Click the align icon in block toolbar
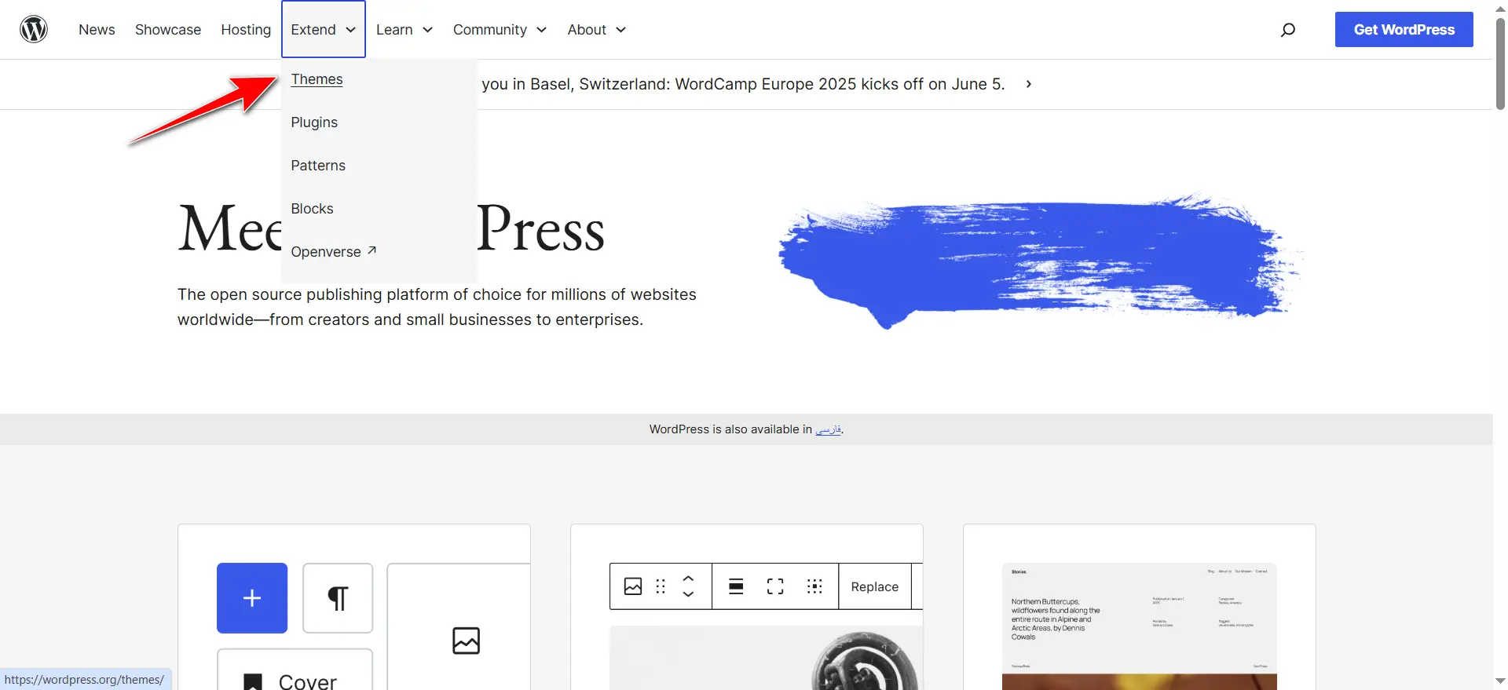The width and height of the screenshot is (1508, 690). pyautogui.click(x=736, y=586)
